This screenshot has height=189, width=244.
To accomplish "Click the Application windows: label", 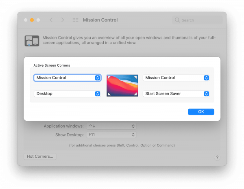I will tap(64, 126).
